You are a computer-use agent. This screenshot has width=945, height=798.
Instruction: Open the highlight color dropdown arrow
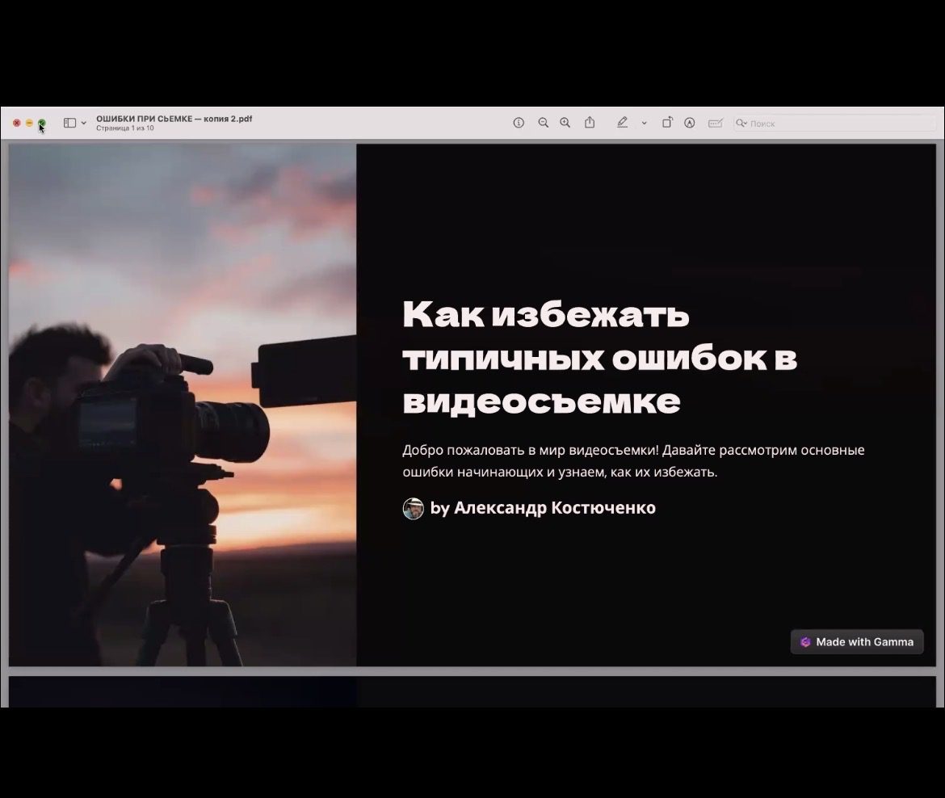click(644, 123)
